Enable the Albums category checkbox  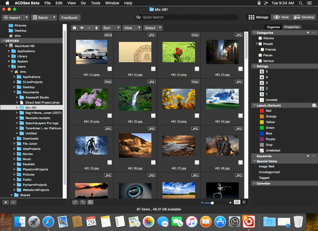point(260,38)
